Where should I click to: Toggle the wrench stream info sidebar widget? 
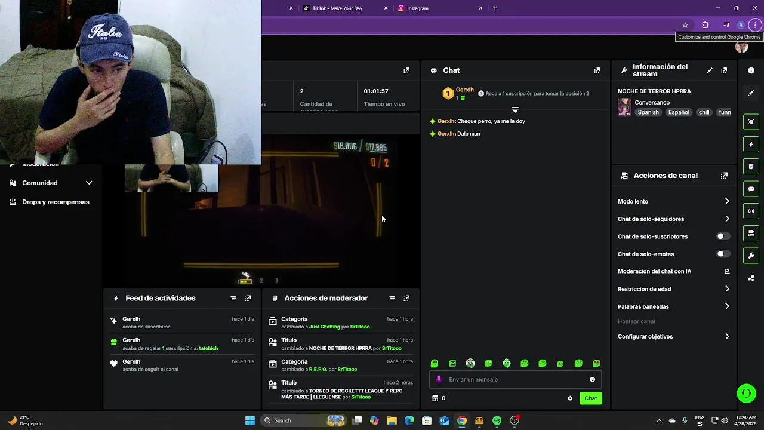pyautogui.click(x=751, y=256)
